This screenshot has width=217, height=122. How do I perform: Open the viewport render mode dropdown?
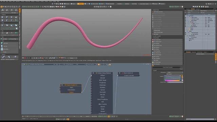(x=72, y=58)
